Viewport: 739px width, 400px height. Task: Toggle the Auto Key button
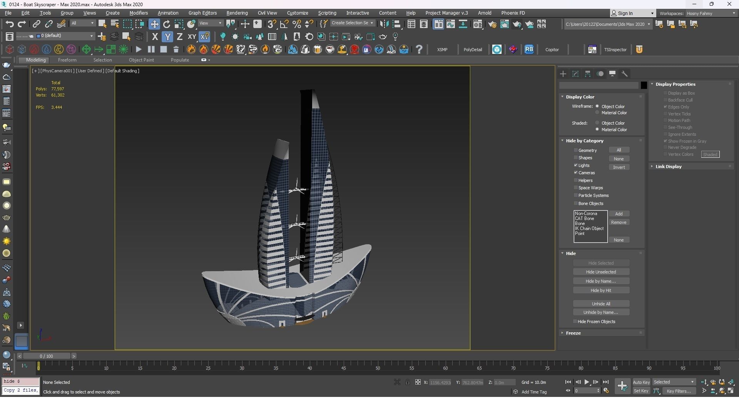point(641,382)
